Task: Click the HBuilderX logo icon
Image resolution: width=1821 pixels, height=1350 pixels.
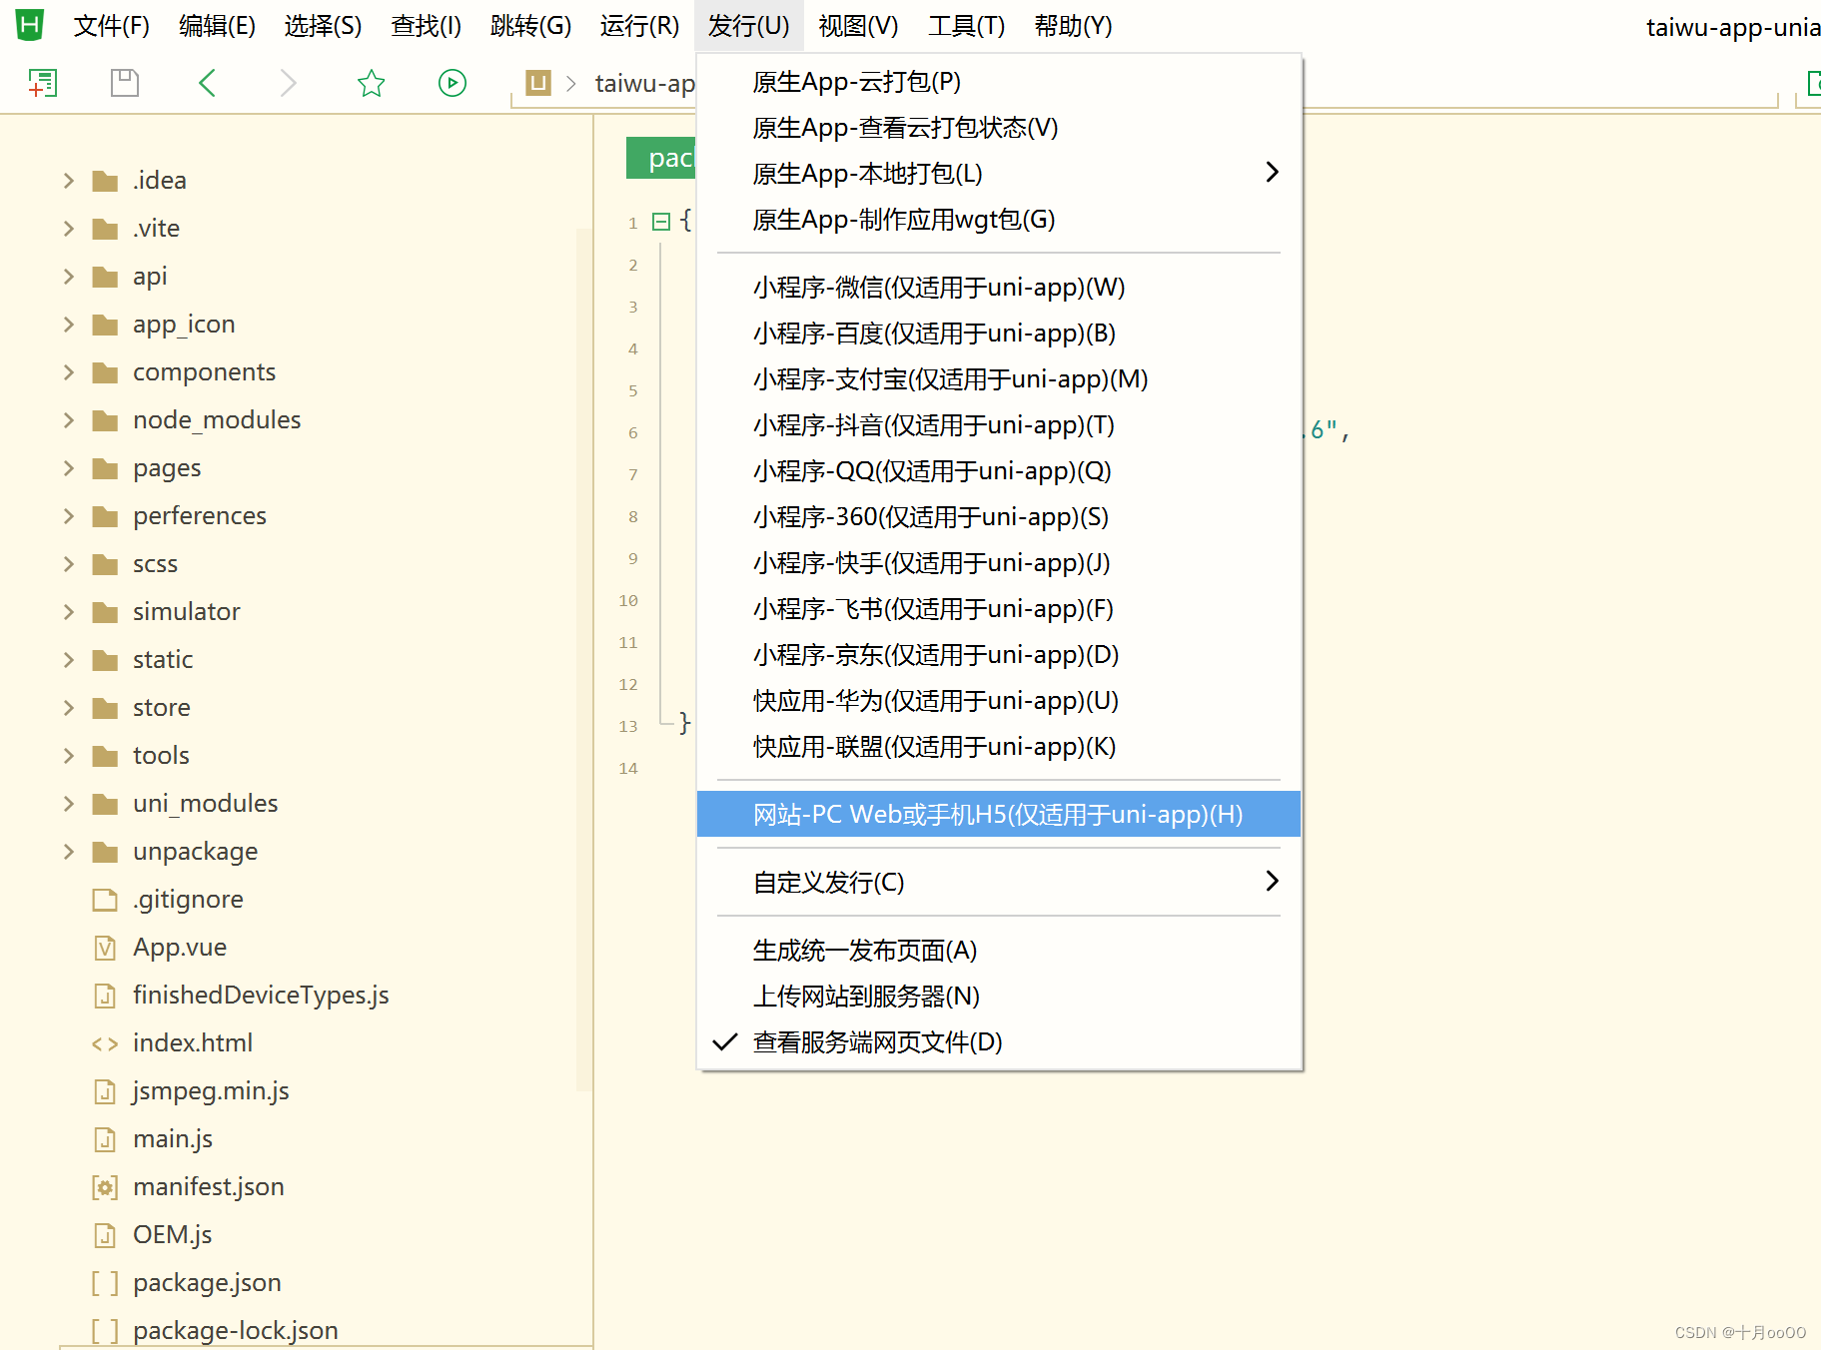Action: point(30,24)
